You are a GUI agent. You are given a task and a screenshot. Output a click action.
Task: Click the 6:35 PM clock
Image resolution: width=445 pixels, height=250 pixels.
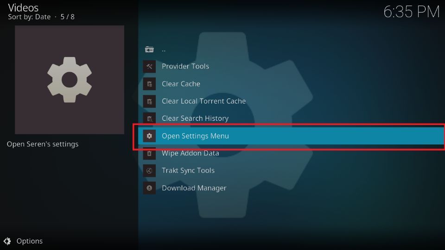(412, 12)
